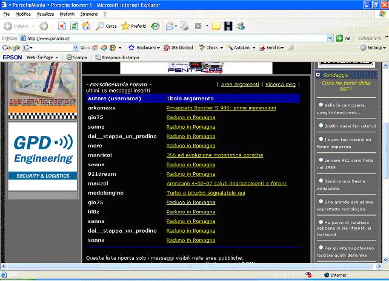Expand the AutoLink dropdown arrow
389x281 pixels.
[254, 48]
